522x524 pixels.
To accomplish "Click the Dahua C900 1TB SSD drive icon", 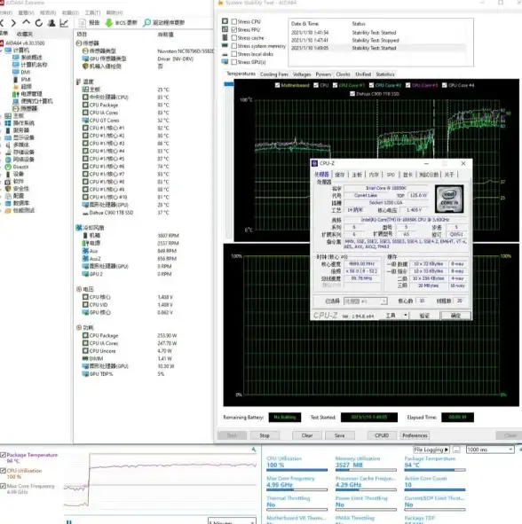I will 85,213.
